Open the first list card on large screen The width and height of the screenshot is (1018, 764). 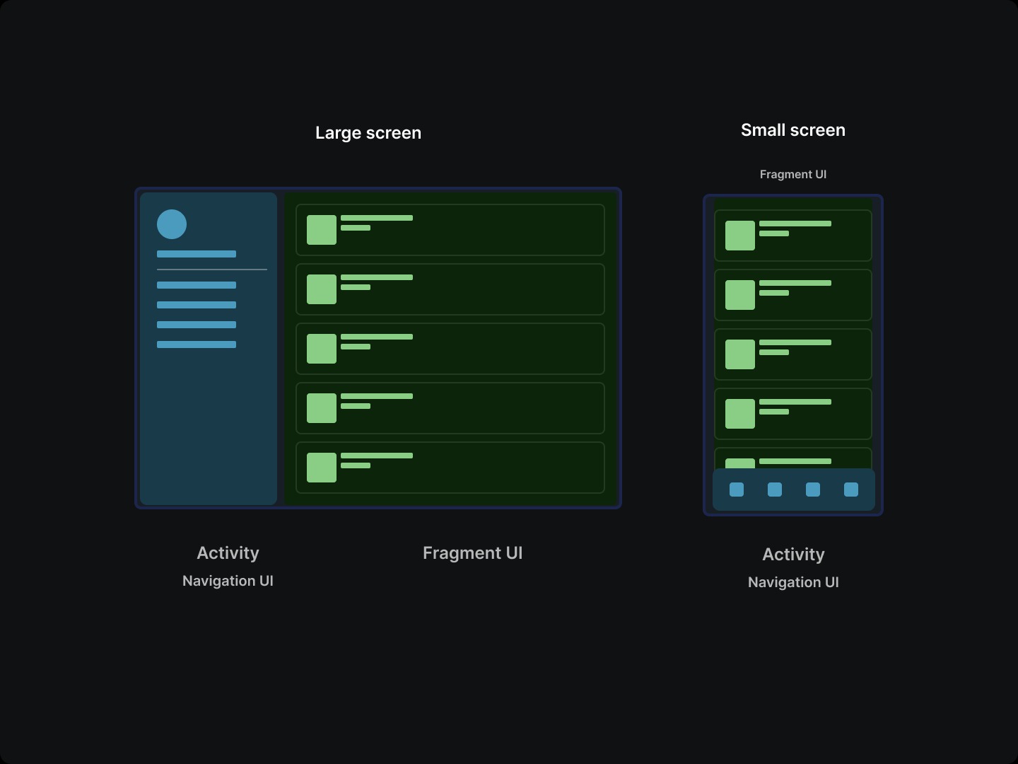coord(450,230)
